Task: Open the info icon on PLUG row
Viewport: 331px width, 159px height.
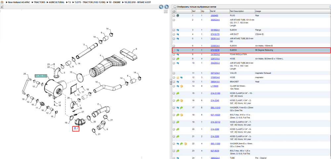Action: 177,16
